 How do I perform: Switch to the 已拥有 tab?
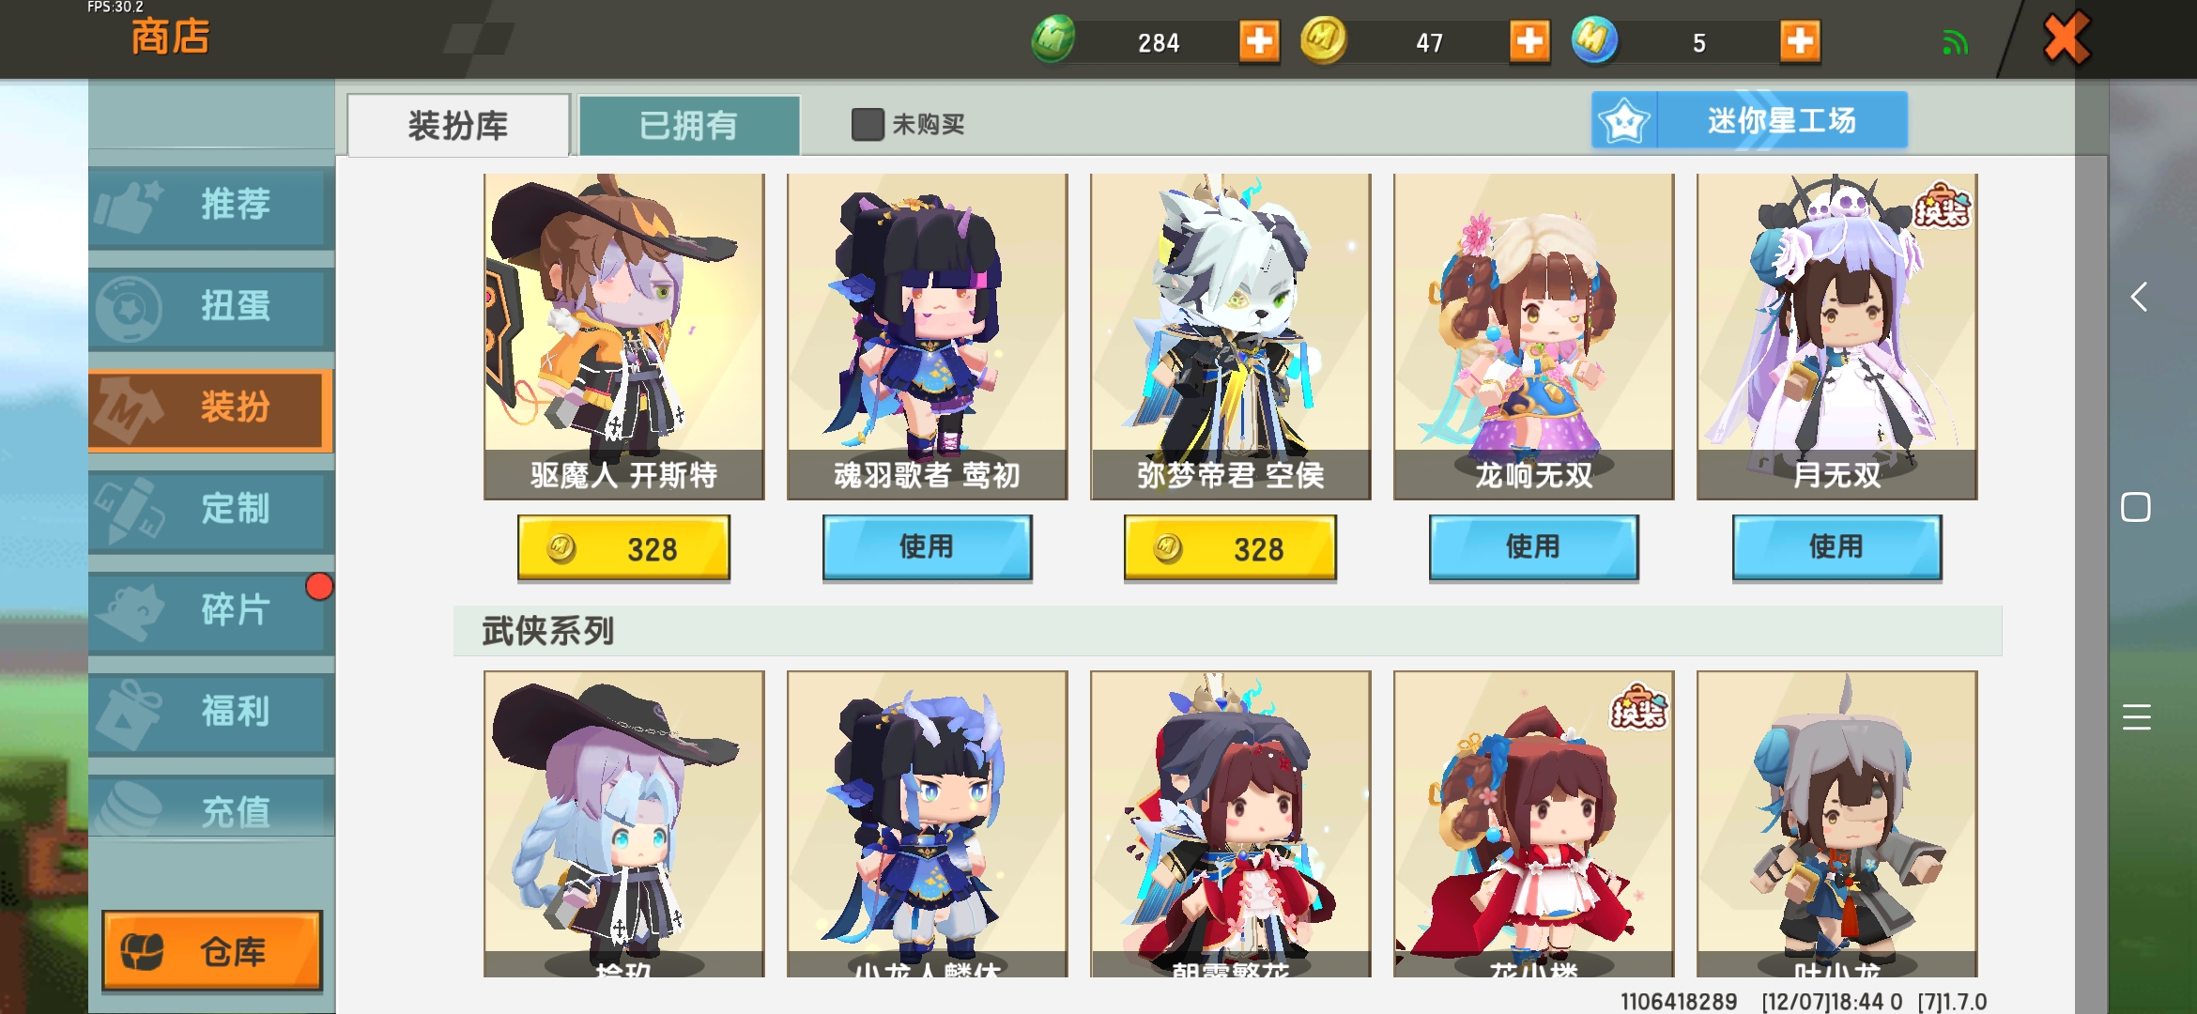(x=689, y=125)
